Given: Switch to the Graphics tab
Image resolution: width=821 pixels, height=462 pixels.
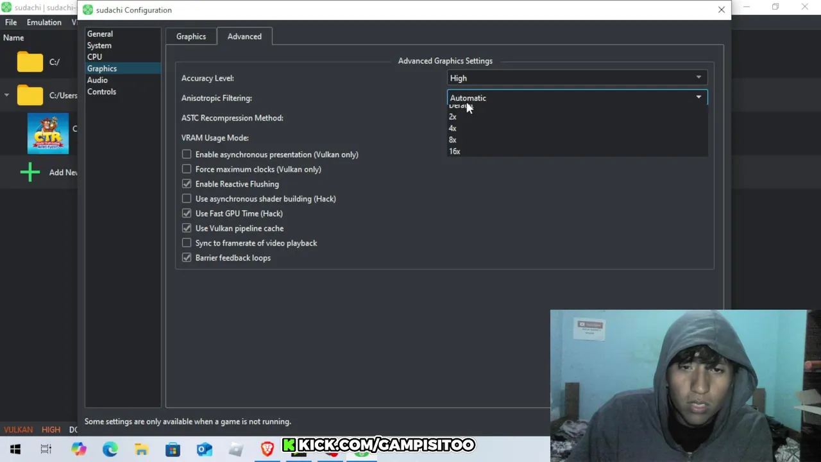Looking at the screenshot, I should click(191, 37).
